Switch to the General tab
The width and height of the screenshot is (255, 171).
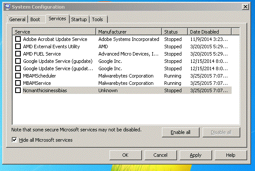pos(17,19)
